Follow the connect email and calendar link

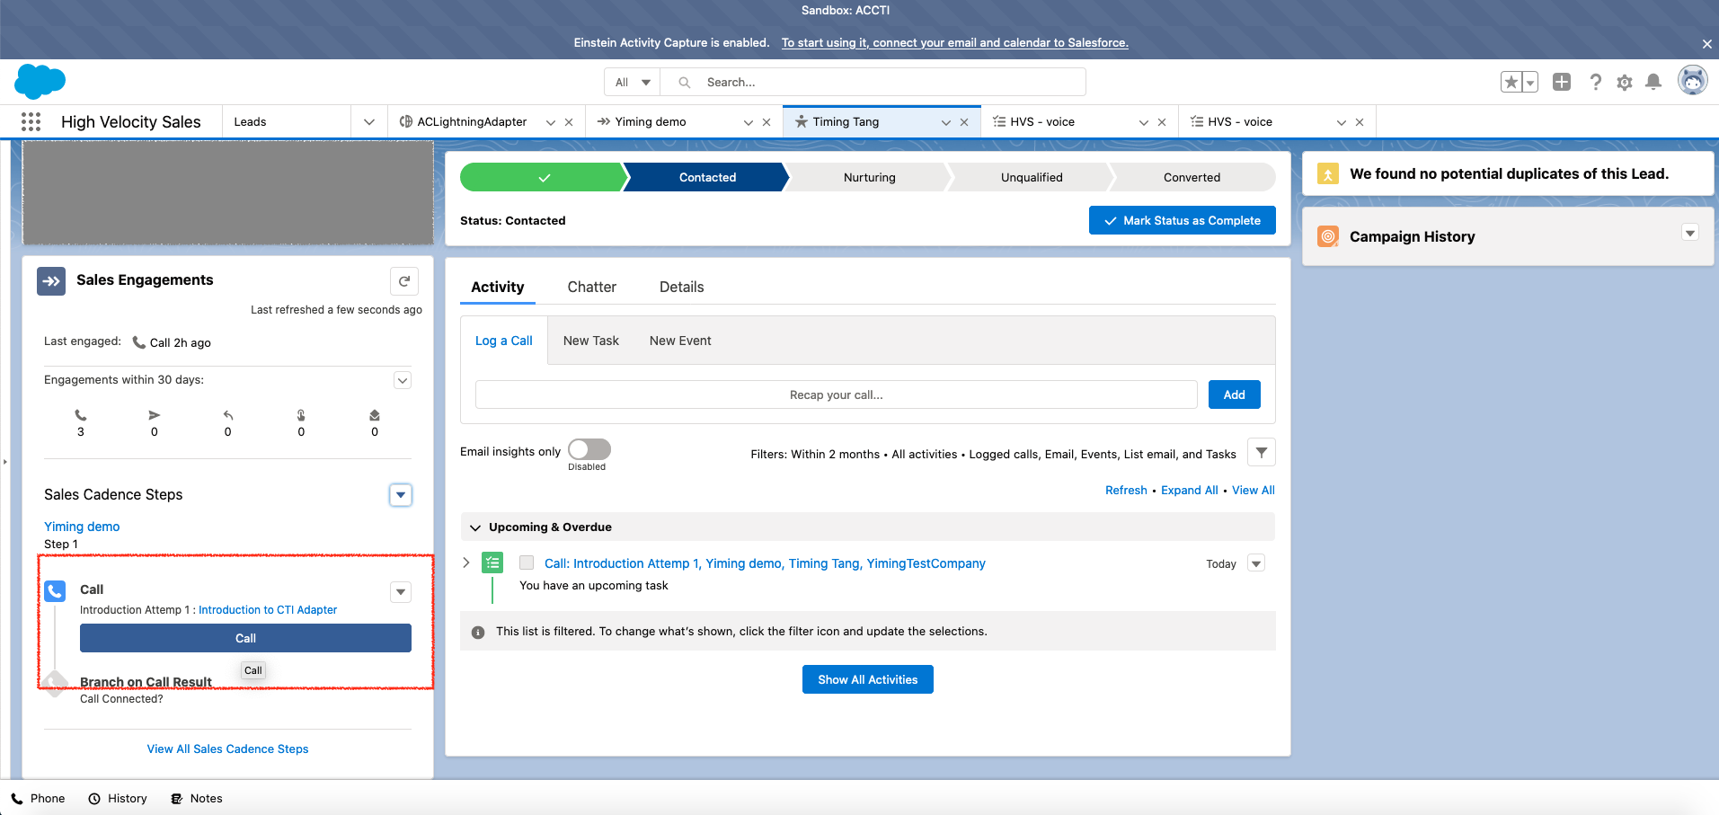(x=954, y=42)
